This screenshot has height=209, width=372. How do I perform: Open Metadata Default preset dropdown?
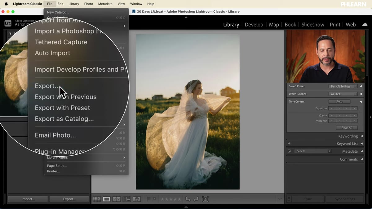(313, 151)
